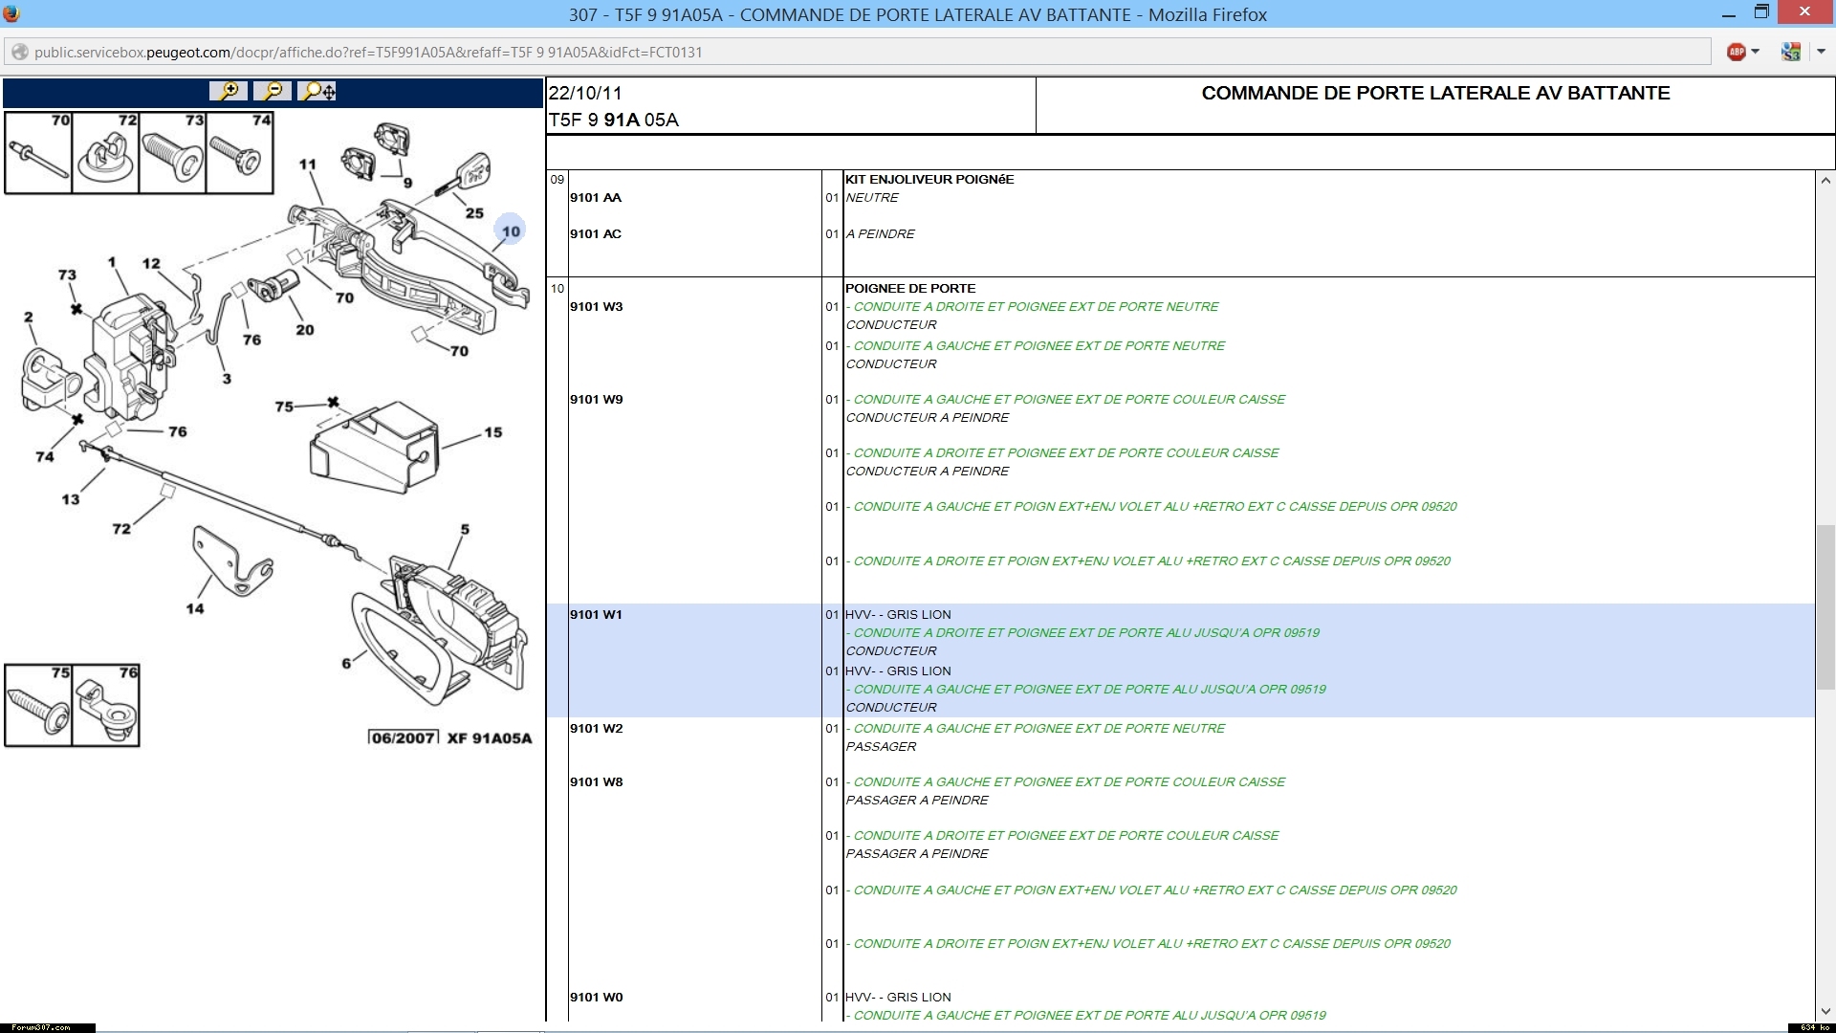Viewport: 1836px width, 1033px height.
Task: Click the screw thumbnail numbered 75
Action: 38,706
